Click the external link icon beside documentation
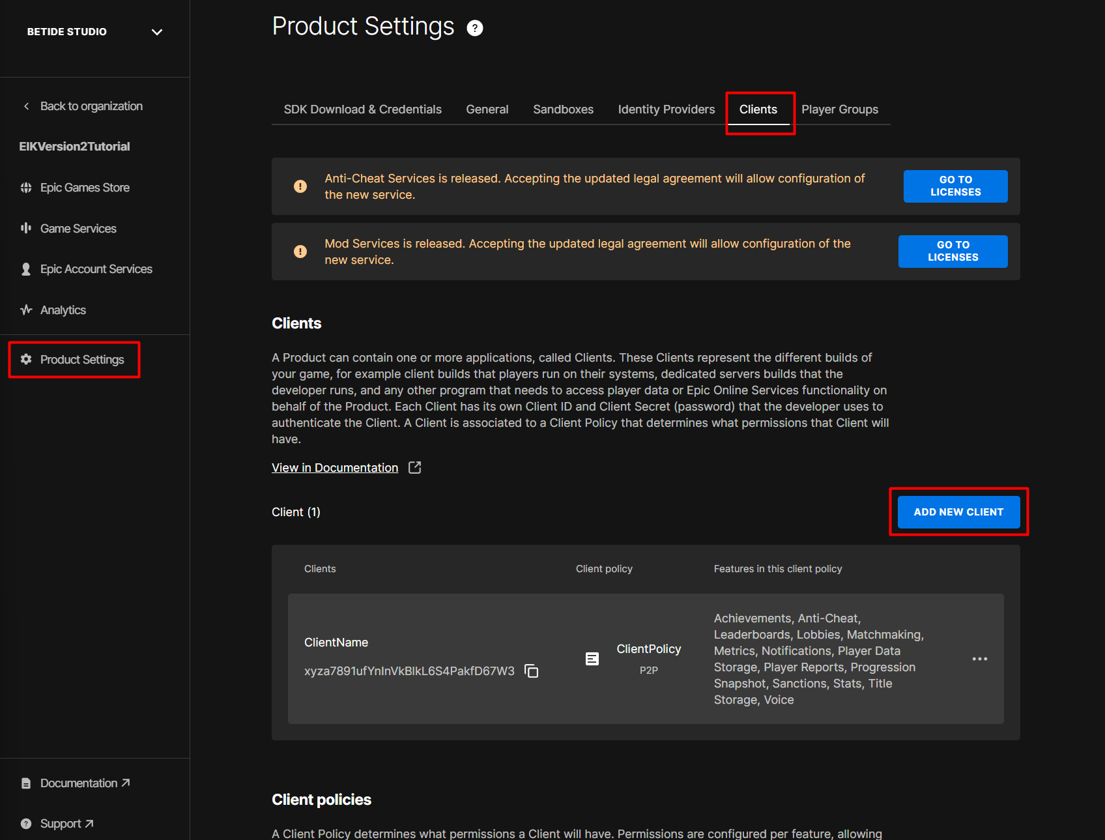 [414, 467]
